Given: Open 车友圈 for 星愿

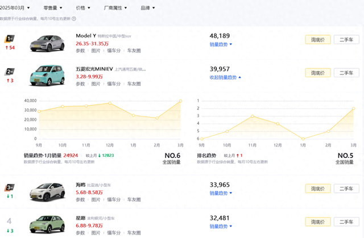Looking at the screenshot, I should click(134, 233).
